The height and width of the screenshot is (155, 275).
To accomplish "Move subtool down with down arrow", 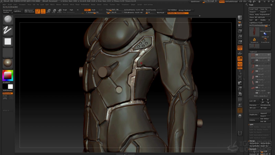I will click(x=268, y=100).
